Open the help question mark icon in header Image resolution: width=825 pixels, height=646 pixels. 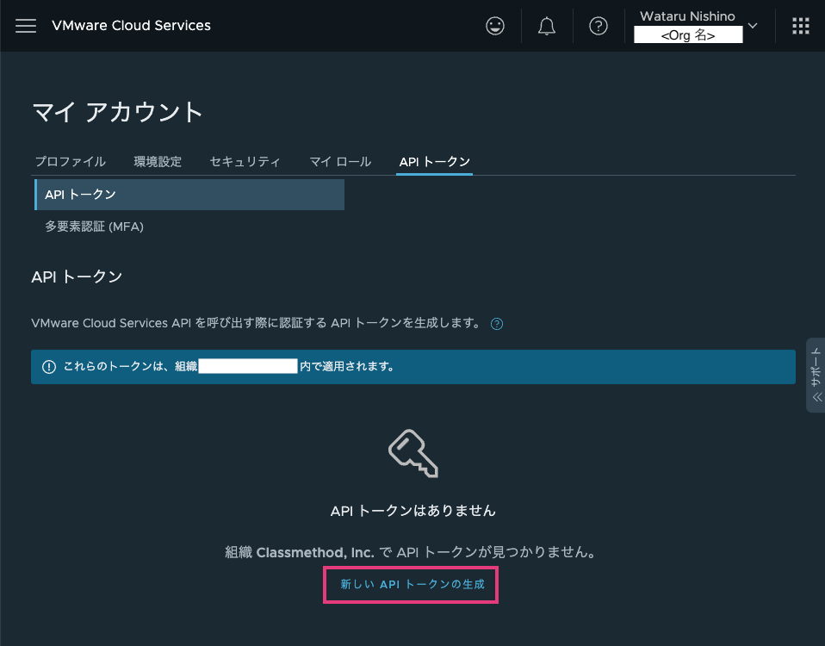(599, 25)
